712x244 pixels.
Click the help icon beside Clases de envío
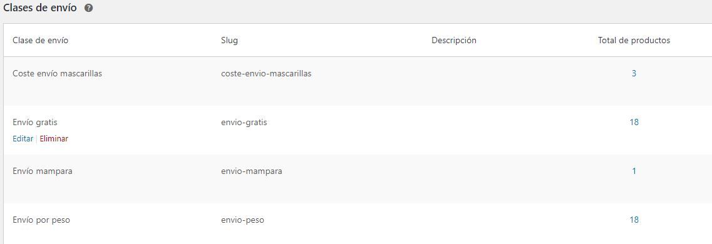pyautogui.click(x=88, y=8)
